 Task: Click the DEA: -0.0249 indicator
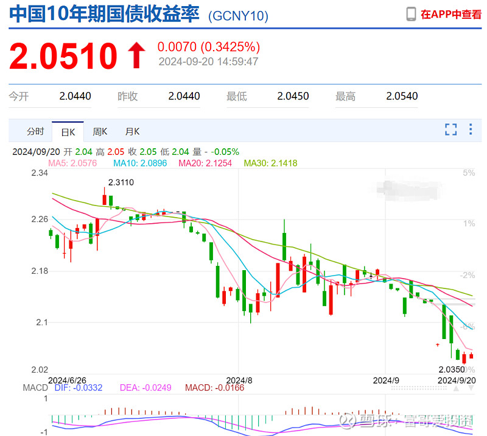145,388
